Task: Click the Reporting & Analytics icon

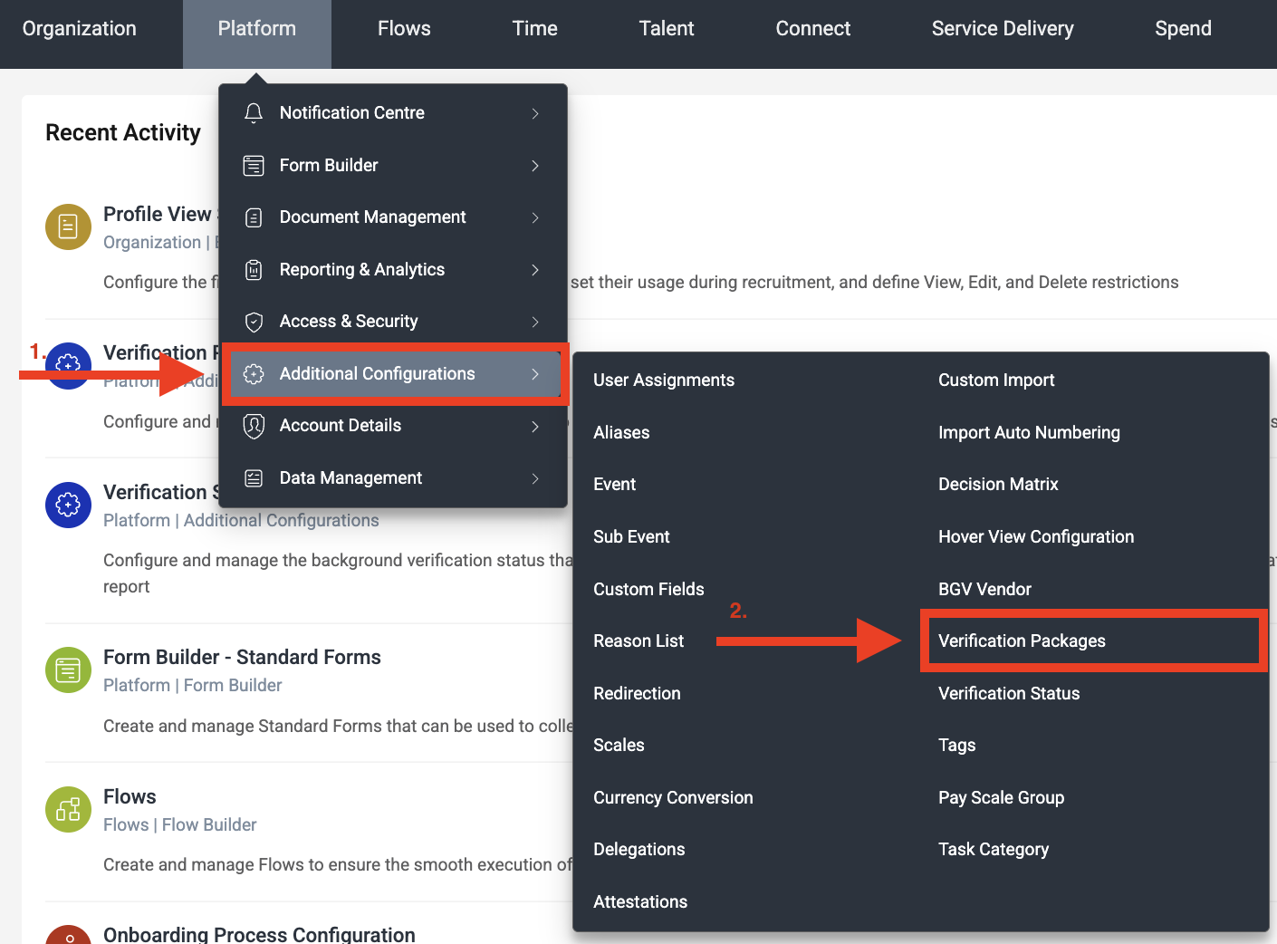Action: click(254, 270)
